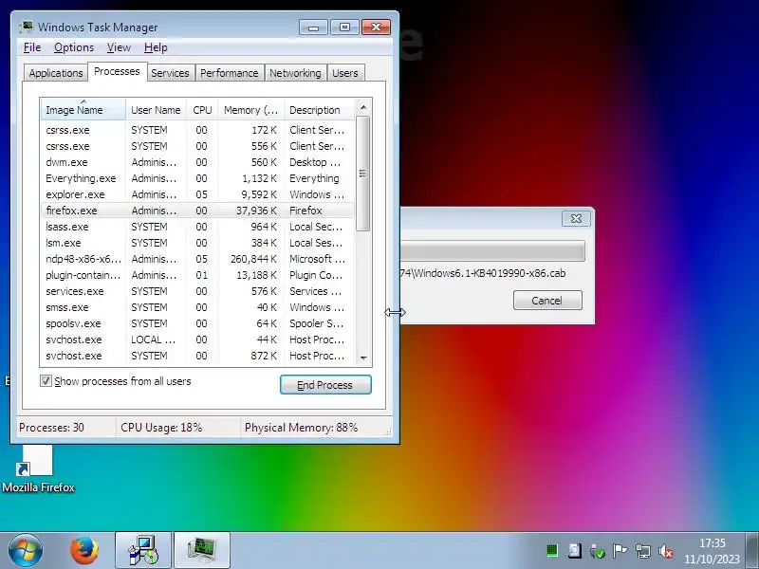Screen dimensions: 759x569
Task: Click Cancel in the installer dialog
Action: (x=547, y=301)
